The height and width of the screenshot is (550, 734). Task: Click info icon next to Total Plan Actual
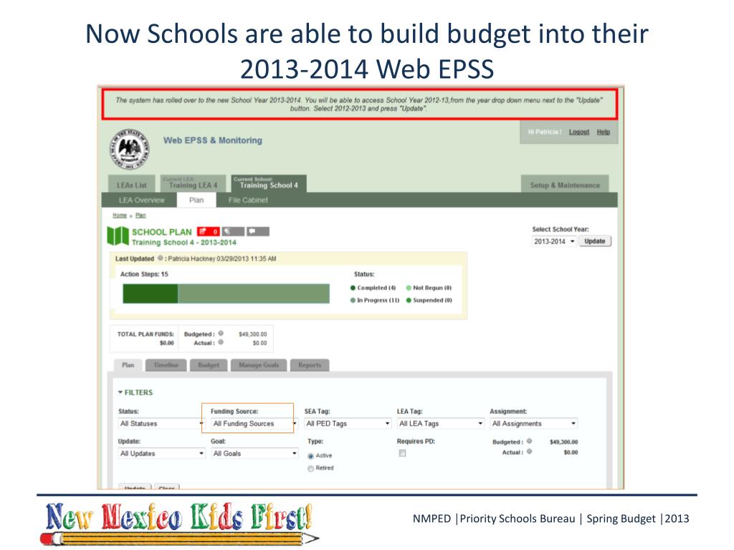click(221, 342)
